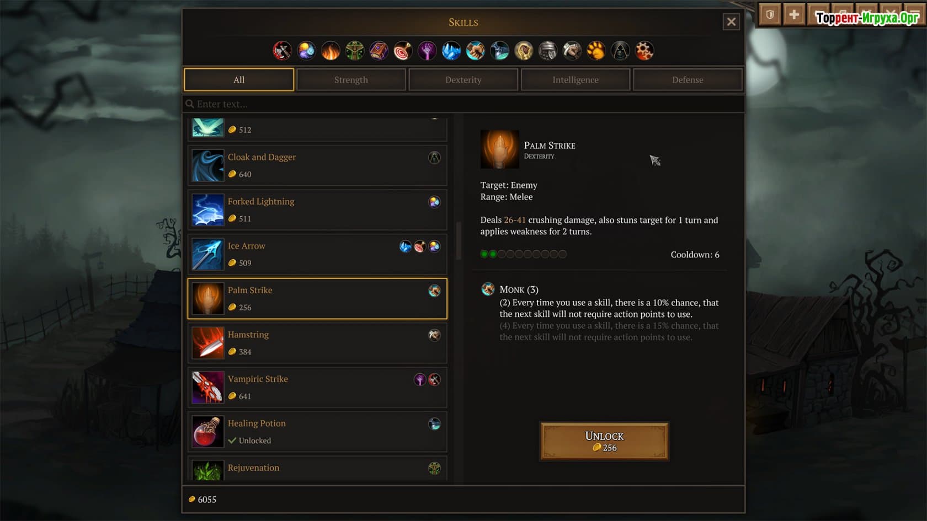
Task: Click the orange paw print filter icon
Action: click(596, 51)
